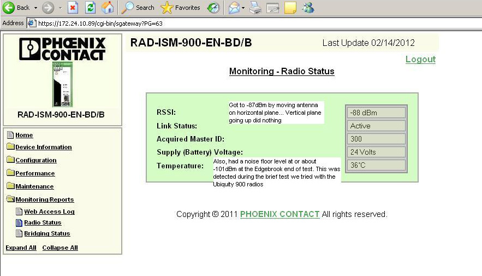Click the RSSI value field -88 dBm
This screenshot has height=276, width=482.
pos(376,113)
